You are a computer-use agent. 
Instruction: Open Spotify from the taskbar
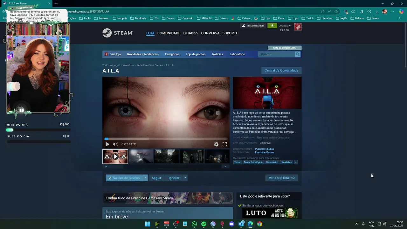coord(204,224)
